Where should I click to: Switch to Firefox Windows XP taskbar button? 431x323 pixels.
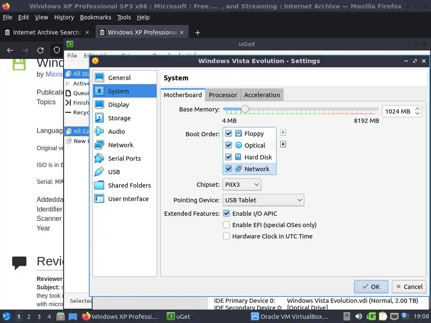click(120, 316)
